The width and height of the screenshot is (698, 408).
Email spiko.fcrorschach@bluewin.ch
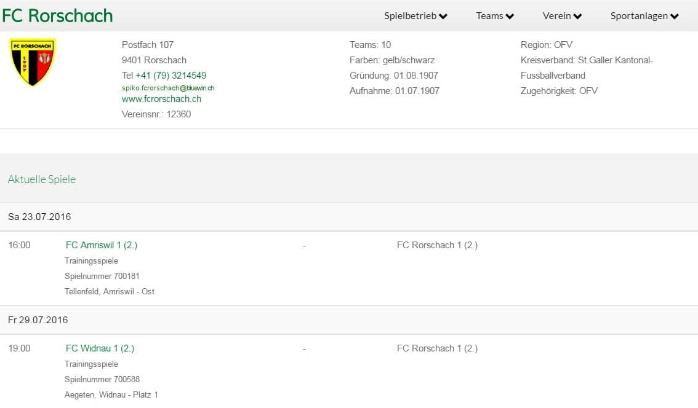coord(168,88)
